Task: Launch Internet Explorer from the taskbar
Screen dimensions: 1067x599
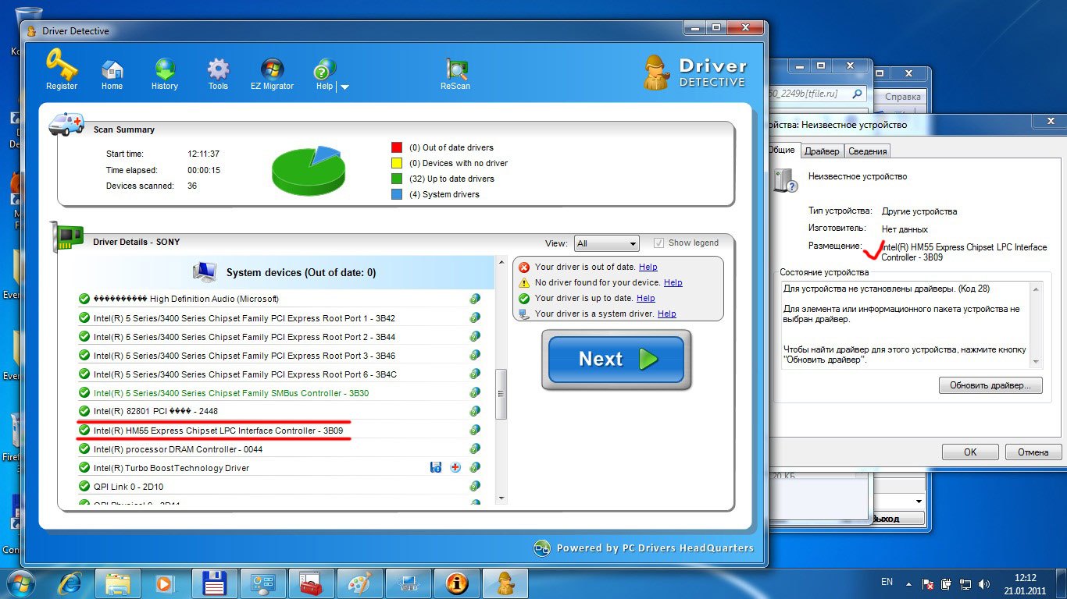Action: click(x=70, y=583)
